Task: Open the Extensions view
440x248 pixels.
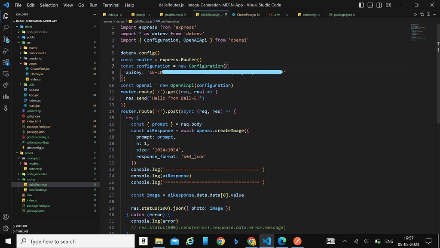Action: tap(6, 61)
